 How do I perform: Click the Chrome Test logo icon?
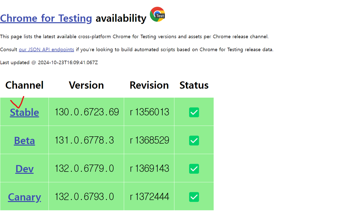[157, 14]
